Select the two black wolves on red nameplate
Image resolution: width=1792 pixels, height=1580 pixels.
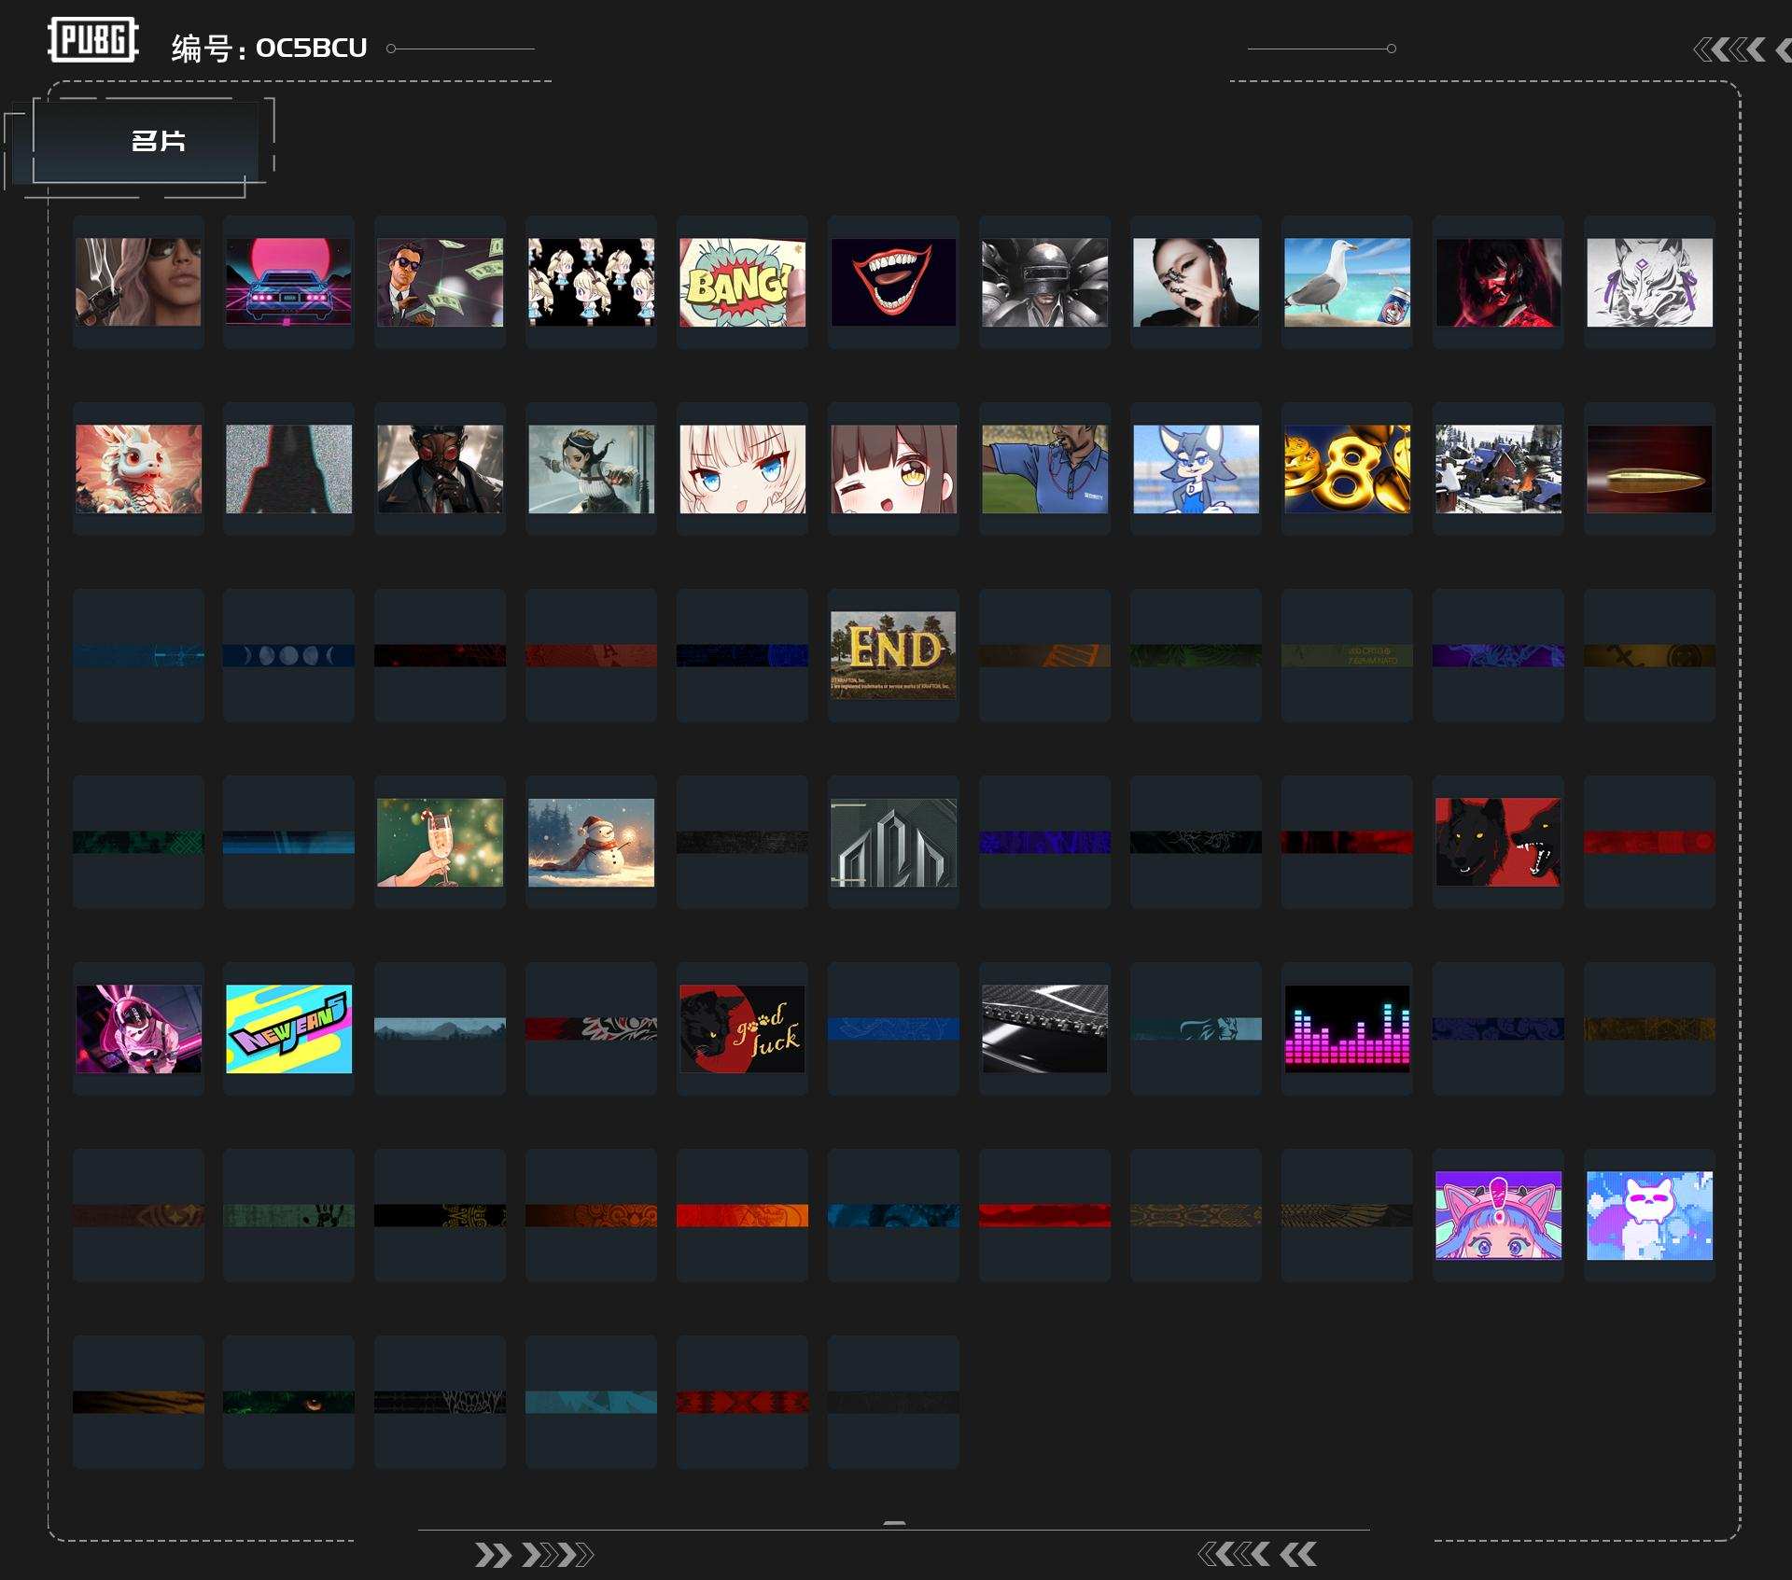pos(1498,842)
